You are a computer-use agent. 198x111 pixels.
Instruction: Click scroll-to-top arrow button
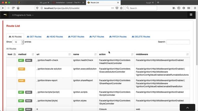187,108
